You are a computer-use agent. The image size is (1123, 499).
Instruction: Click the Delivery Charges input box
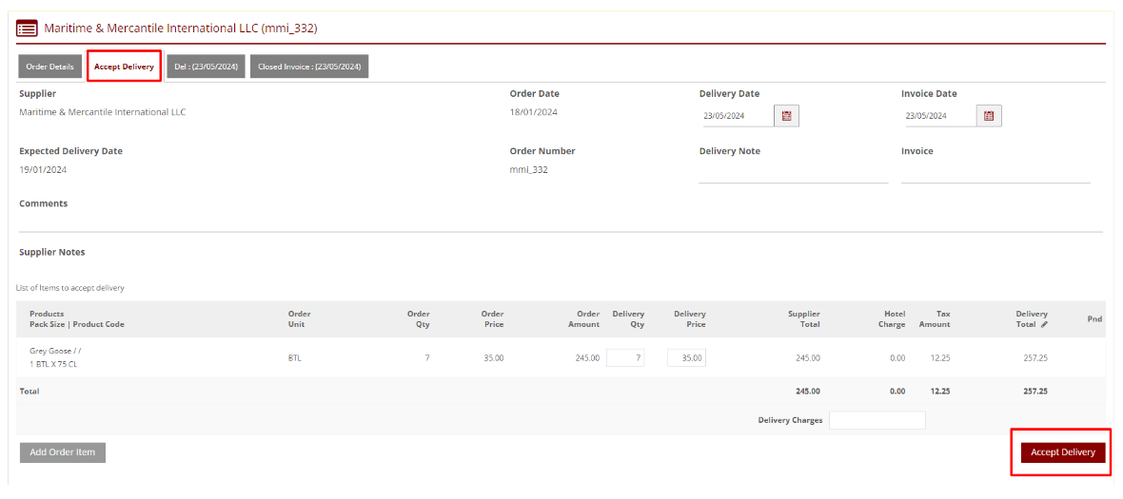[x=877, y=420]
